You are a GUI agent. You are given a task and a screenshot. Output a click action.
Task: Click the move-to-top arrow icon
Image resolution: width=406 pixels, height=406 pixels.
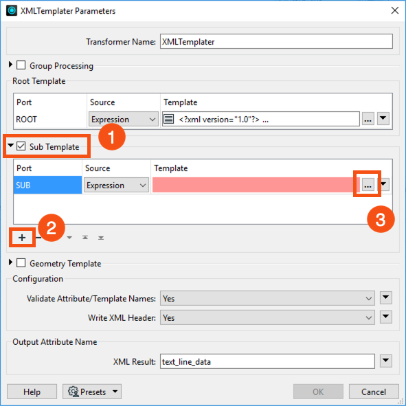[x=85, y=238]
